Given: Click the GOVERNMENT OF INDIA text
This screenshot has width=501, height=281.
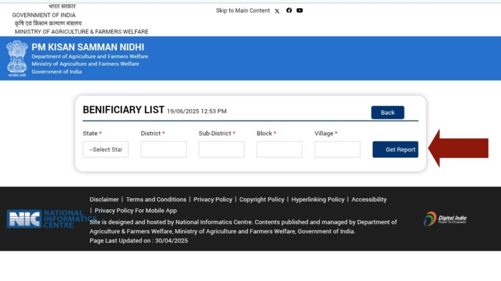Looking at the screenshot, I should (44, 15).
